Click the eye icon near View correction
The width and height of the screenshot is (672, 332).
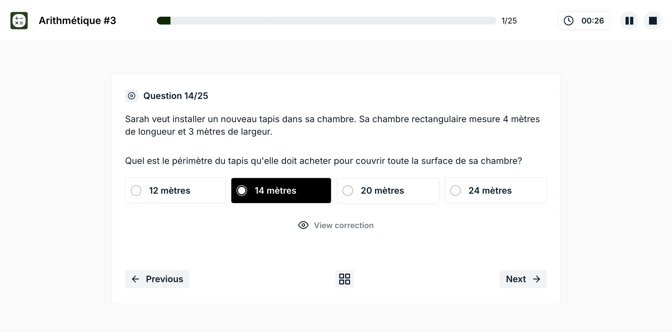(303, 225)
